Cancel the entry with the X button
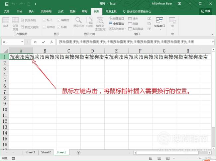 [x=35, y=42]
